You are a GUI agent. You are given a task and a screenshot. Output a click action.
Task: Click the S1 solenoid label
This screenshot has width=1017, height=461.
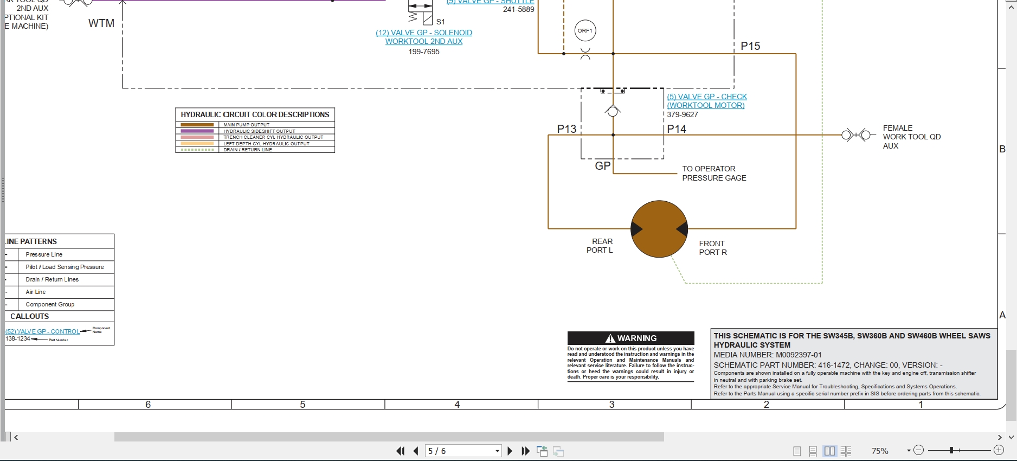click(440, 22)
